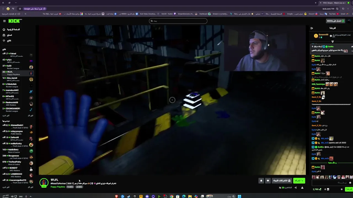Screen dimensions: 353x198
Task: Open Epic Games launcher from the taskbar
Action: coord(135,196)
